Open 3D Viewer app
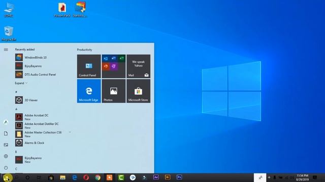Screen dimensions: 325x182 (43, 100)
